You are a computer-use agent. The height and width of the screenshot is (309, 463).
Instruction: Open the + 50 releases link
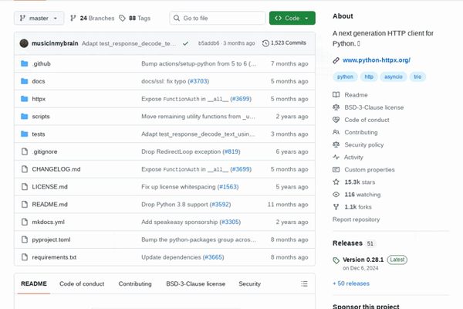click(x=351, y=284)
